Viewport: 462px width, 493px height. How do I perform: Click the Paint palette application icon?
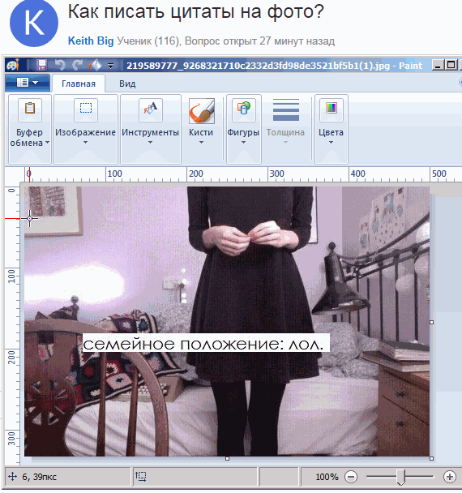click(13, 65)
